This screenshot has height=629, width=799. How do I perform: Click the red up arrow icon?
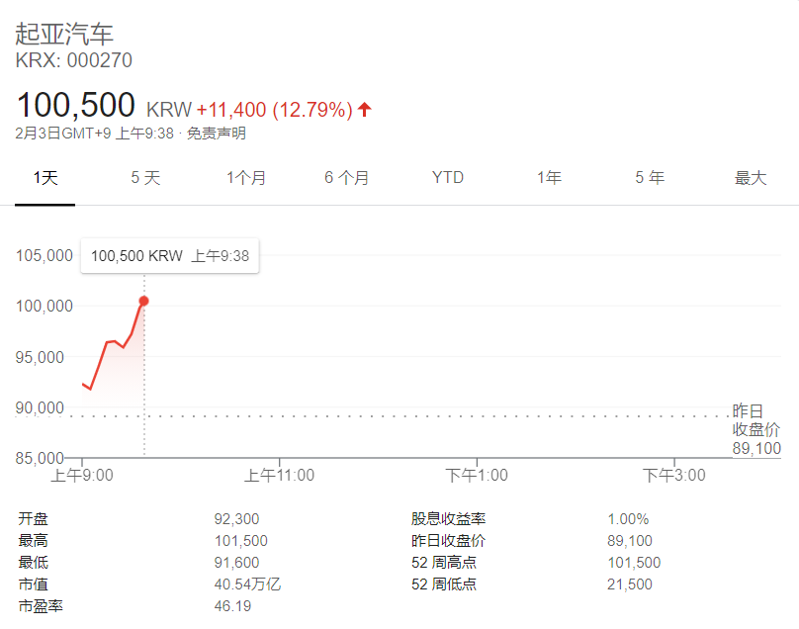pyautogui.click(x=365, y=109)
